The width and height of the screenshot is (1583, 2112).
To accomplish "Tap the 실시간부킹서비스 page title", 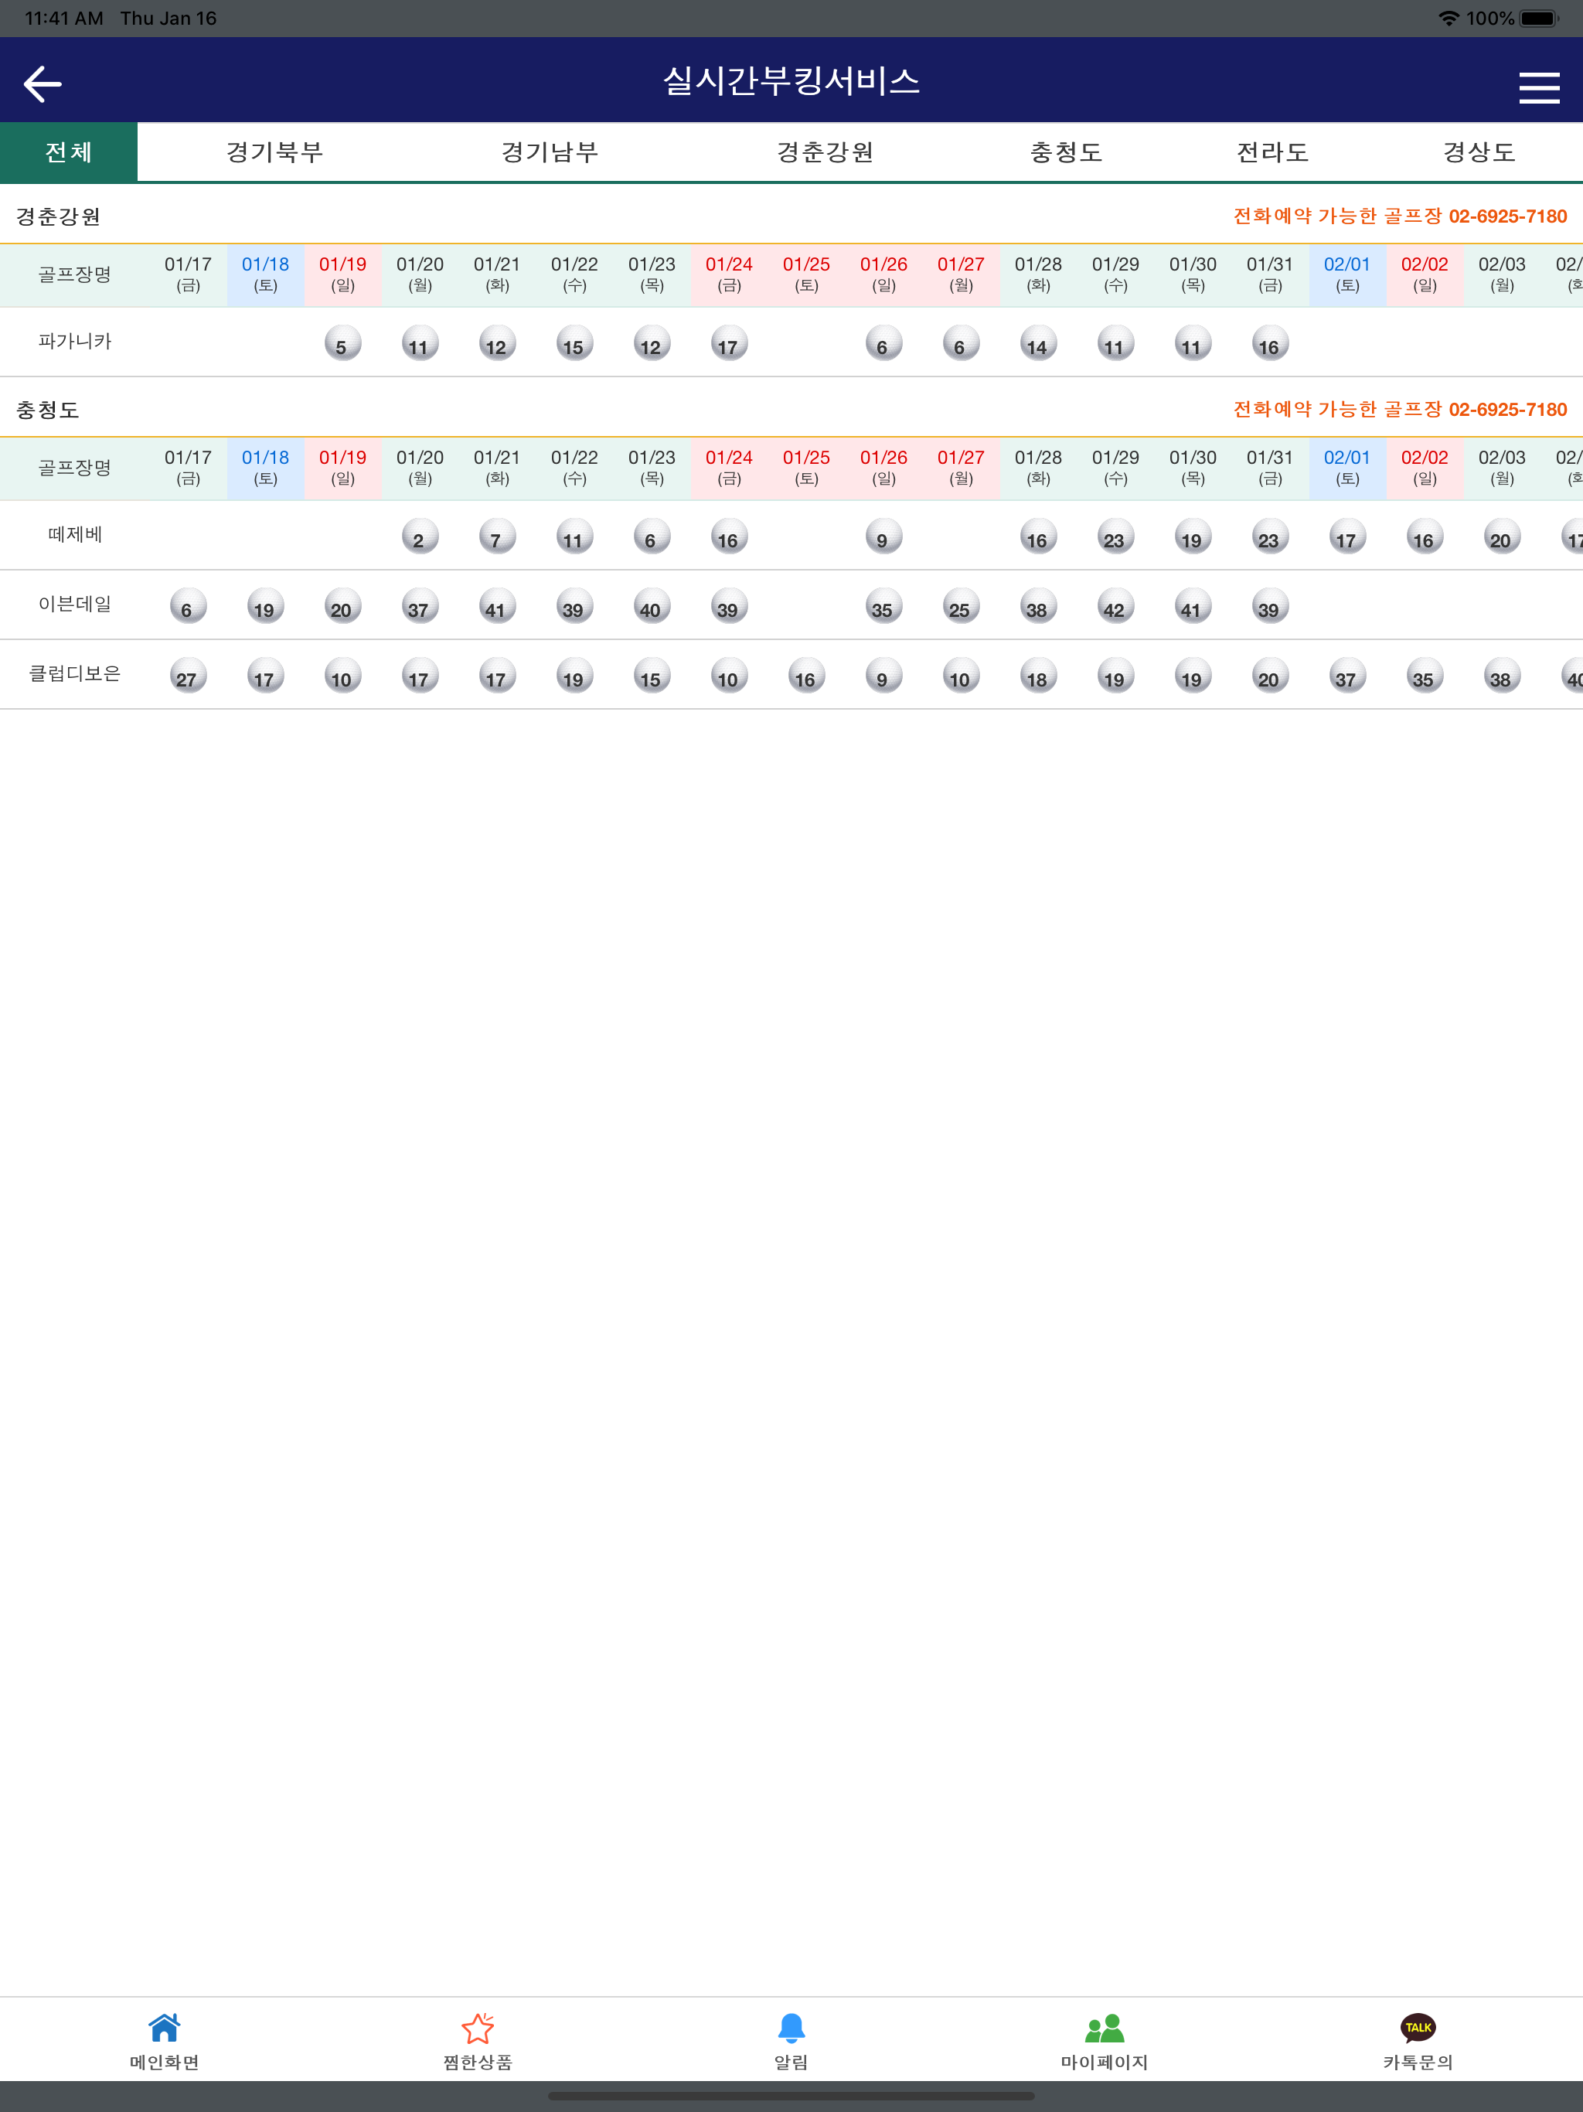I will coord(791,81).
